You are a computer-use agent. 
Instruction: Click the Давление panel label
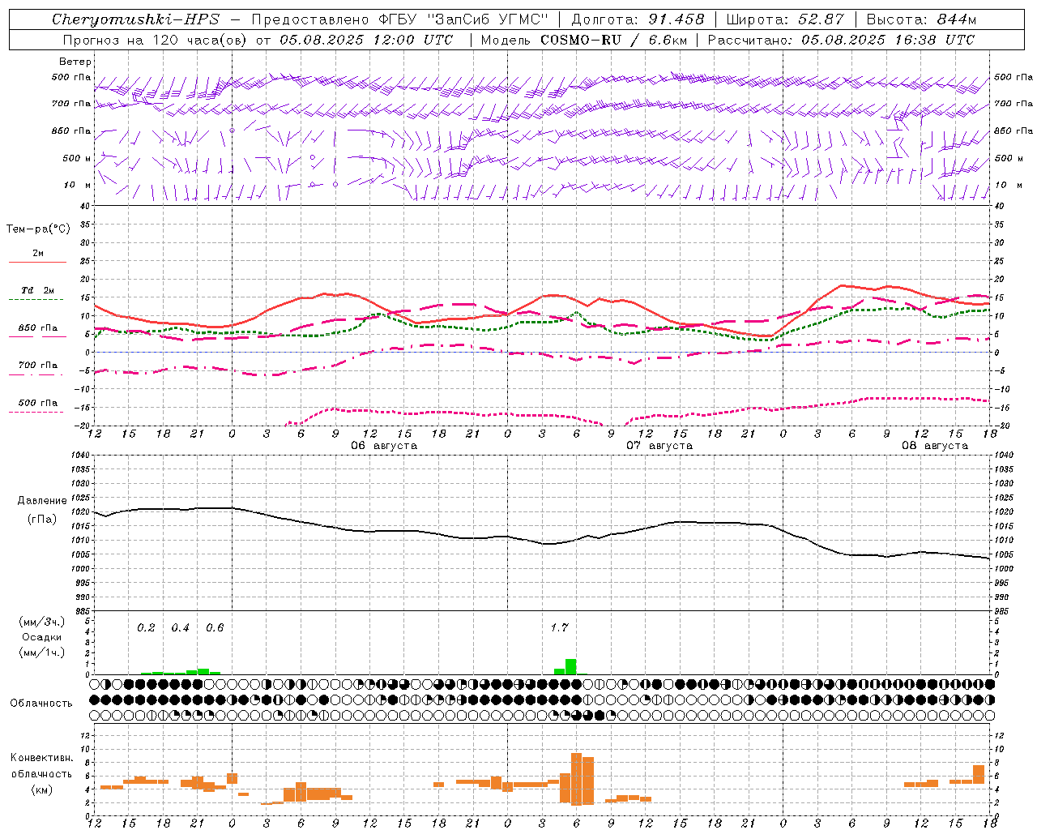41,501
